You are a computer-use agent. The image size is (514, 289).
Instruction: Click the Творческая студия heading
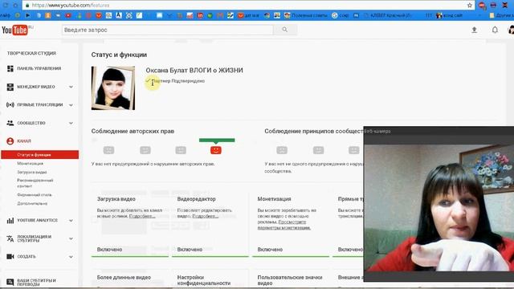pyautogui.click(x=31, y=53)
